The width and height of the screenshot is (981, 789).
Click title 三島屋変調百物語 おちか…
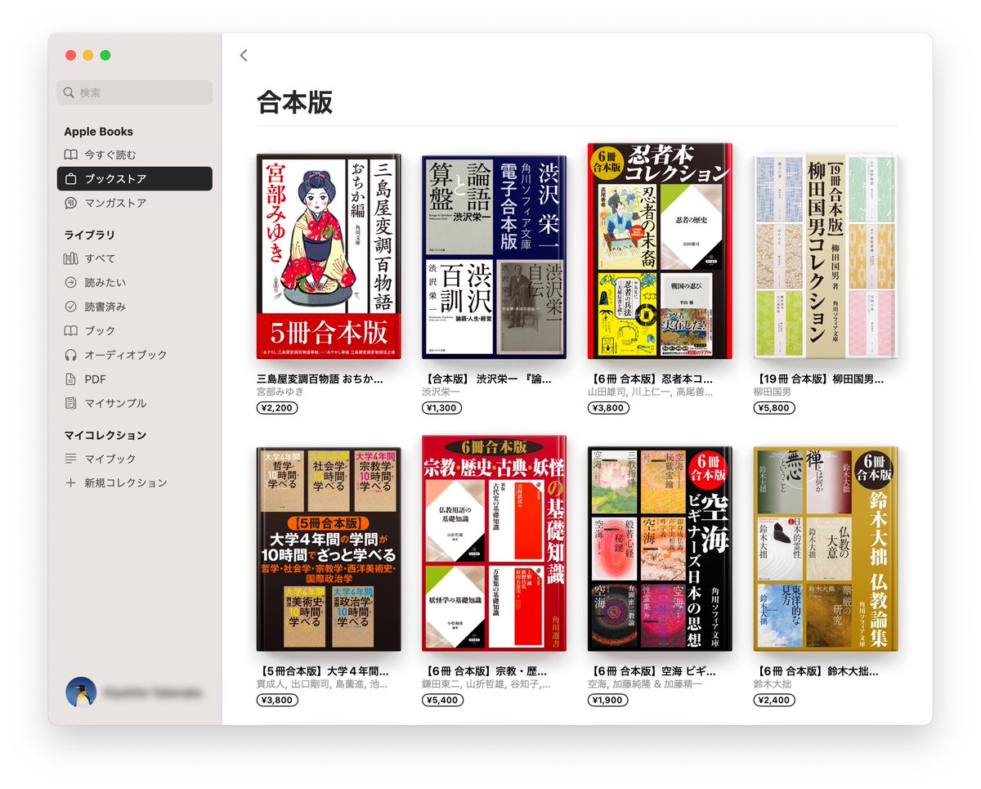pyautogui.click(x=320, y=379)
